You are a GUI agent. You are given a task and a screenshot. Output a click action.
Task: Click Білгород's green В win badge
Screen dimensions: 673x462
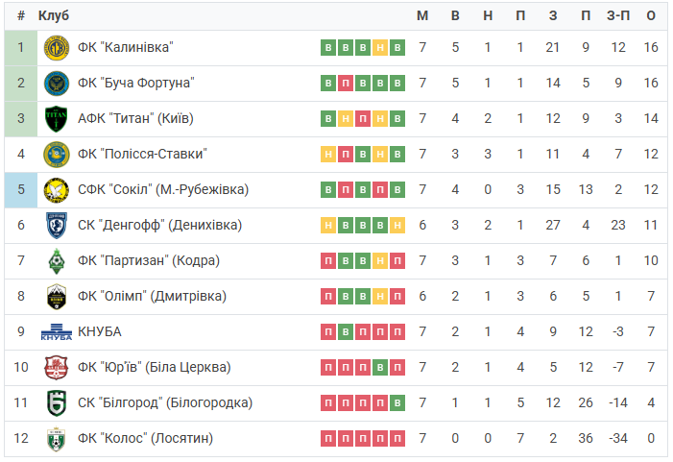tap(397, 403)
